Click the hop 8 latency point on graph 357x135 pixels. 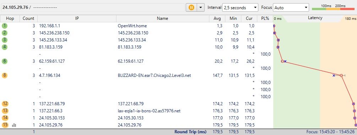coord(341,75)
